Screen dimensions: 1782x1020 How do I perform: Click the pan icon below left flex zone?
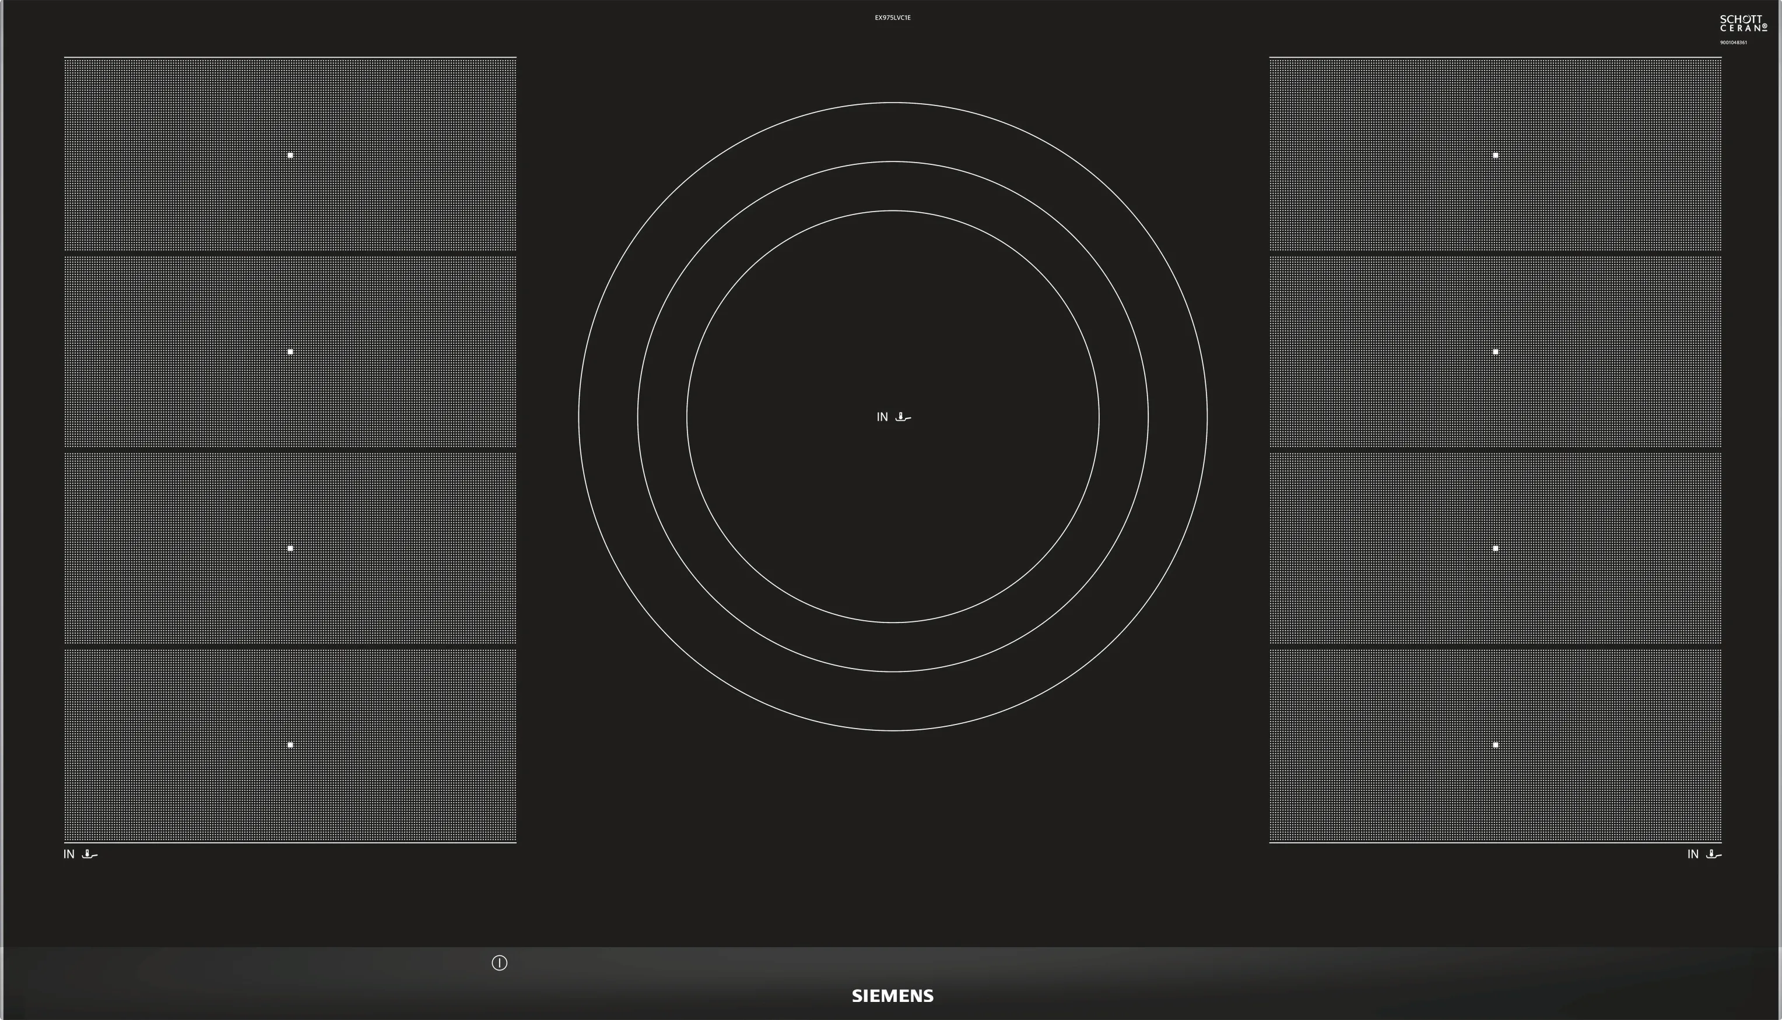pos(90,854)
